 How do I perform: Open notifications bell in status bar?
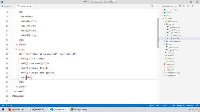(x=197, y=105)
